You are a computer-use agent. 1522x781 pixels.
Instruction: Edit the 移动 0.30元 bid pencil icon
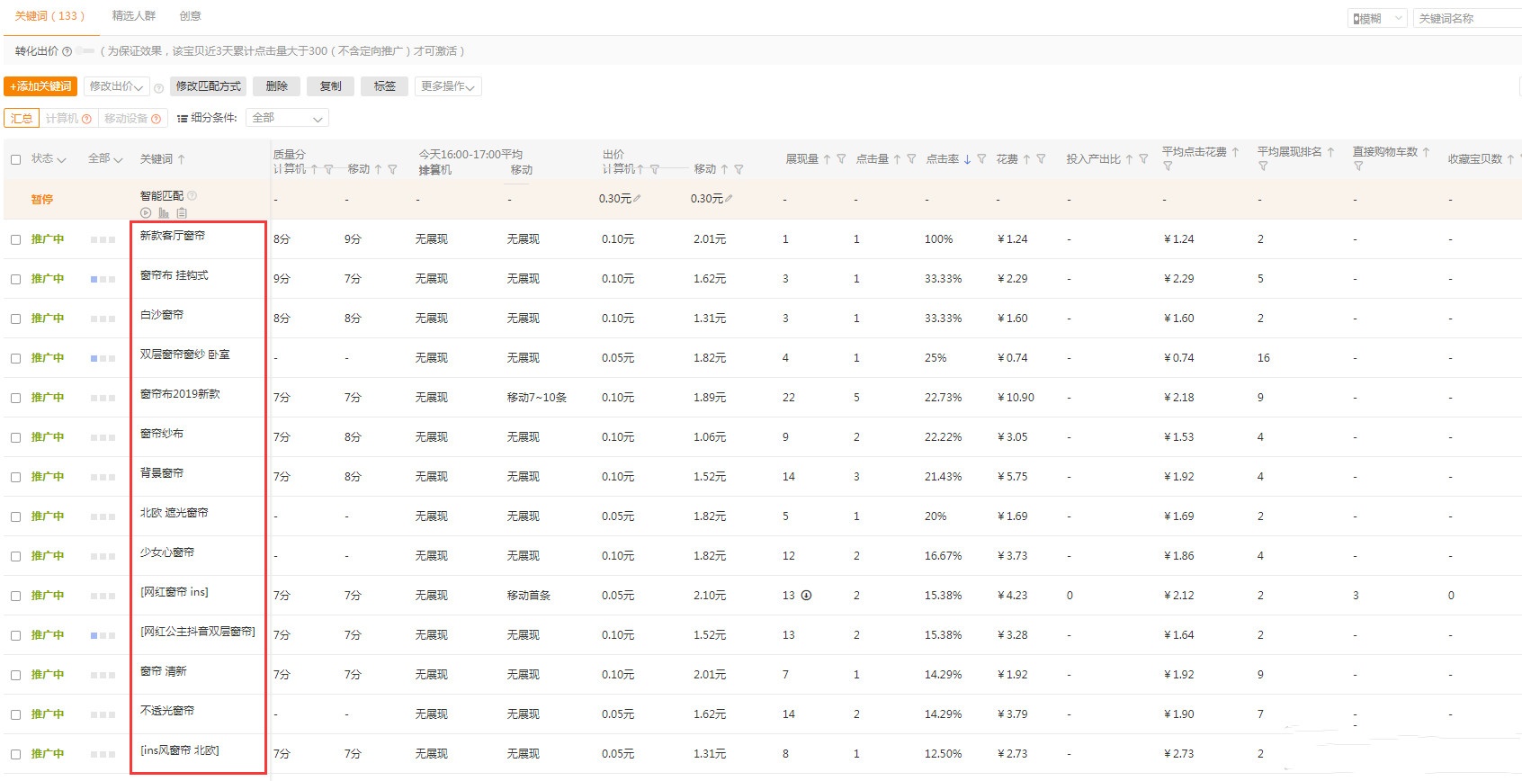pyautogui.click(x=729, y=199)
